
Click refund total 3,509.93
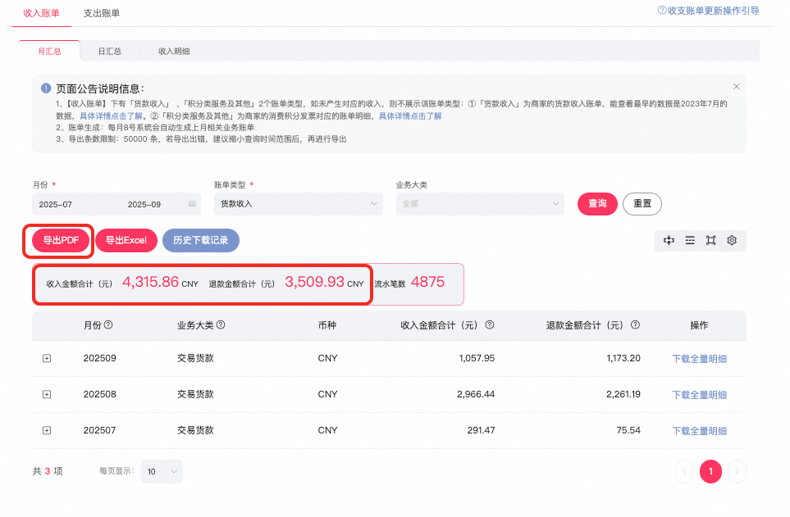(x=314, y=282)
